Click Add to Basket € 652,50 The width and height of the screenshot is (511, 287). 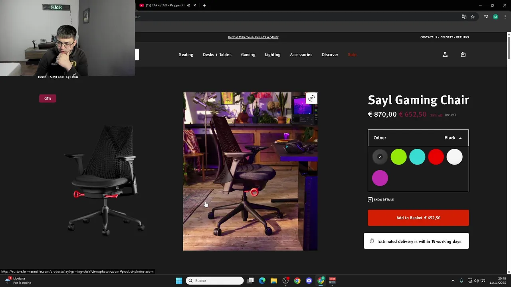pos(418,218)
